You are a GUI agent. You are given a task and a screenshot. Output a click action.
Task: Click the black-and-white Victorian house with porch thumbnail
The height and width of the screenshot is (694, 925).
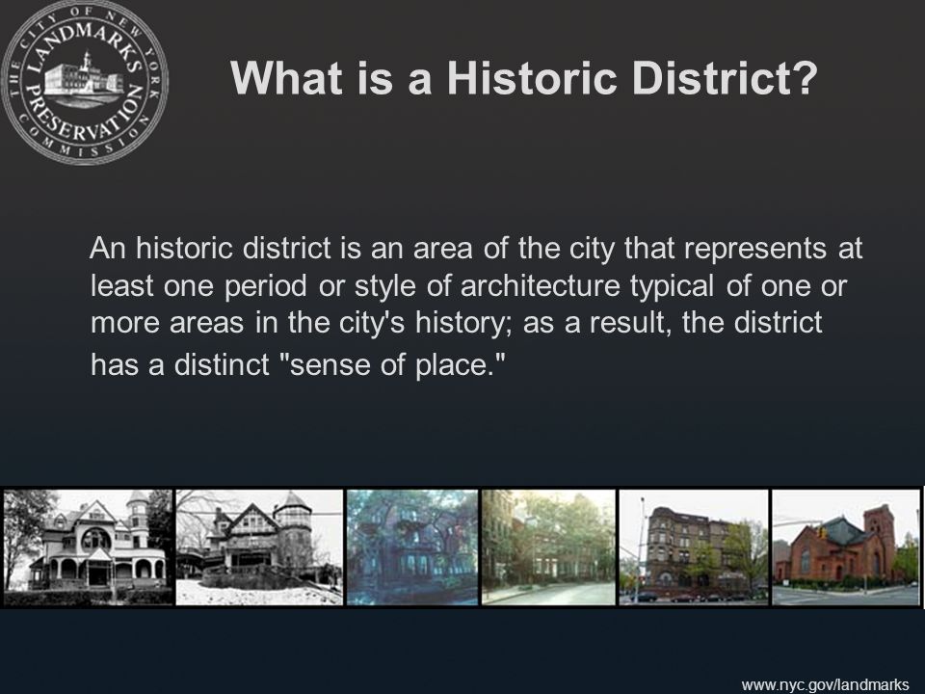click(88, 547)
